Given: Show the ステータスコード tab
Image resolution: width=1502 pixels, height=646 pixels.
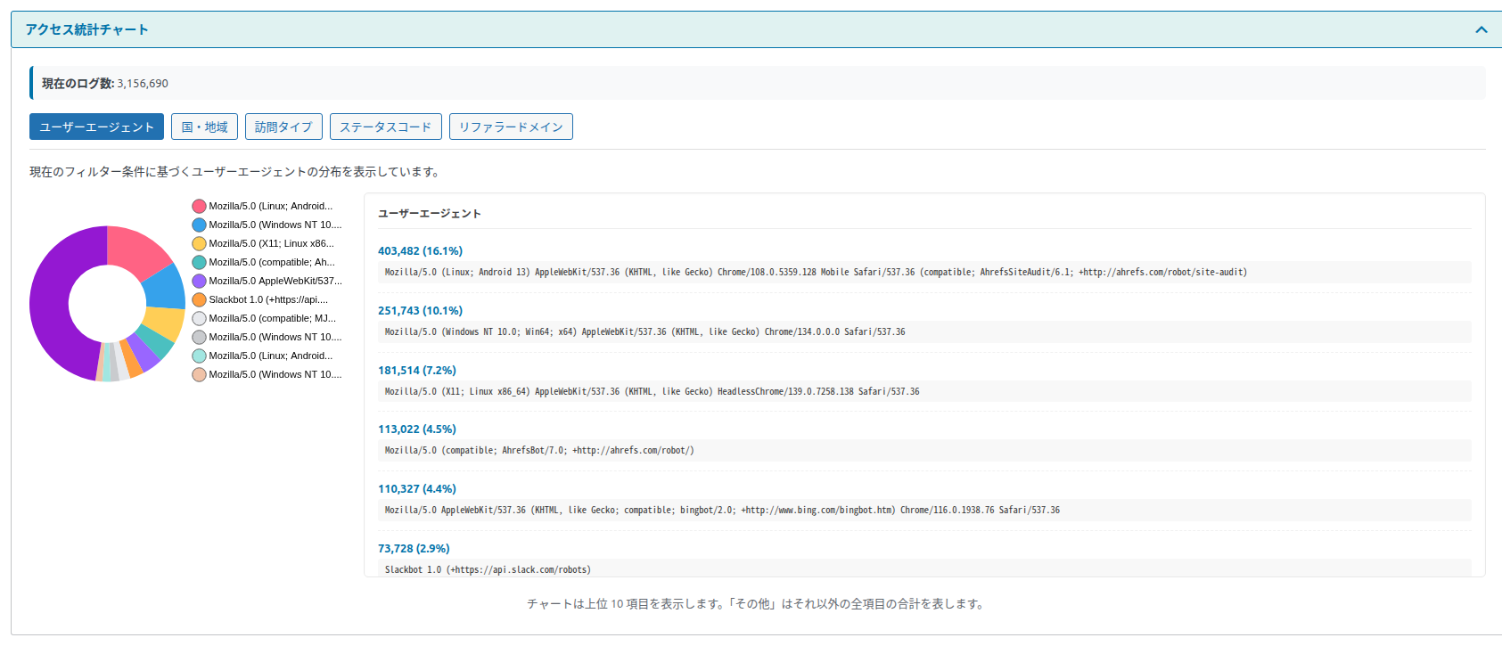Looking at the screenshot, I should [x=385, y=127].
